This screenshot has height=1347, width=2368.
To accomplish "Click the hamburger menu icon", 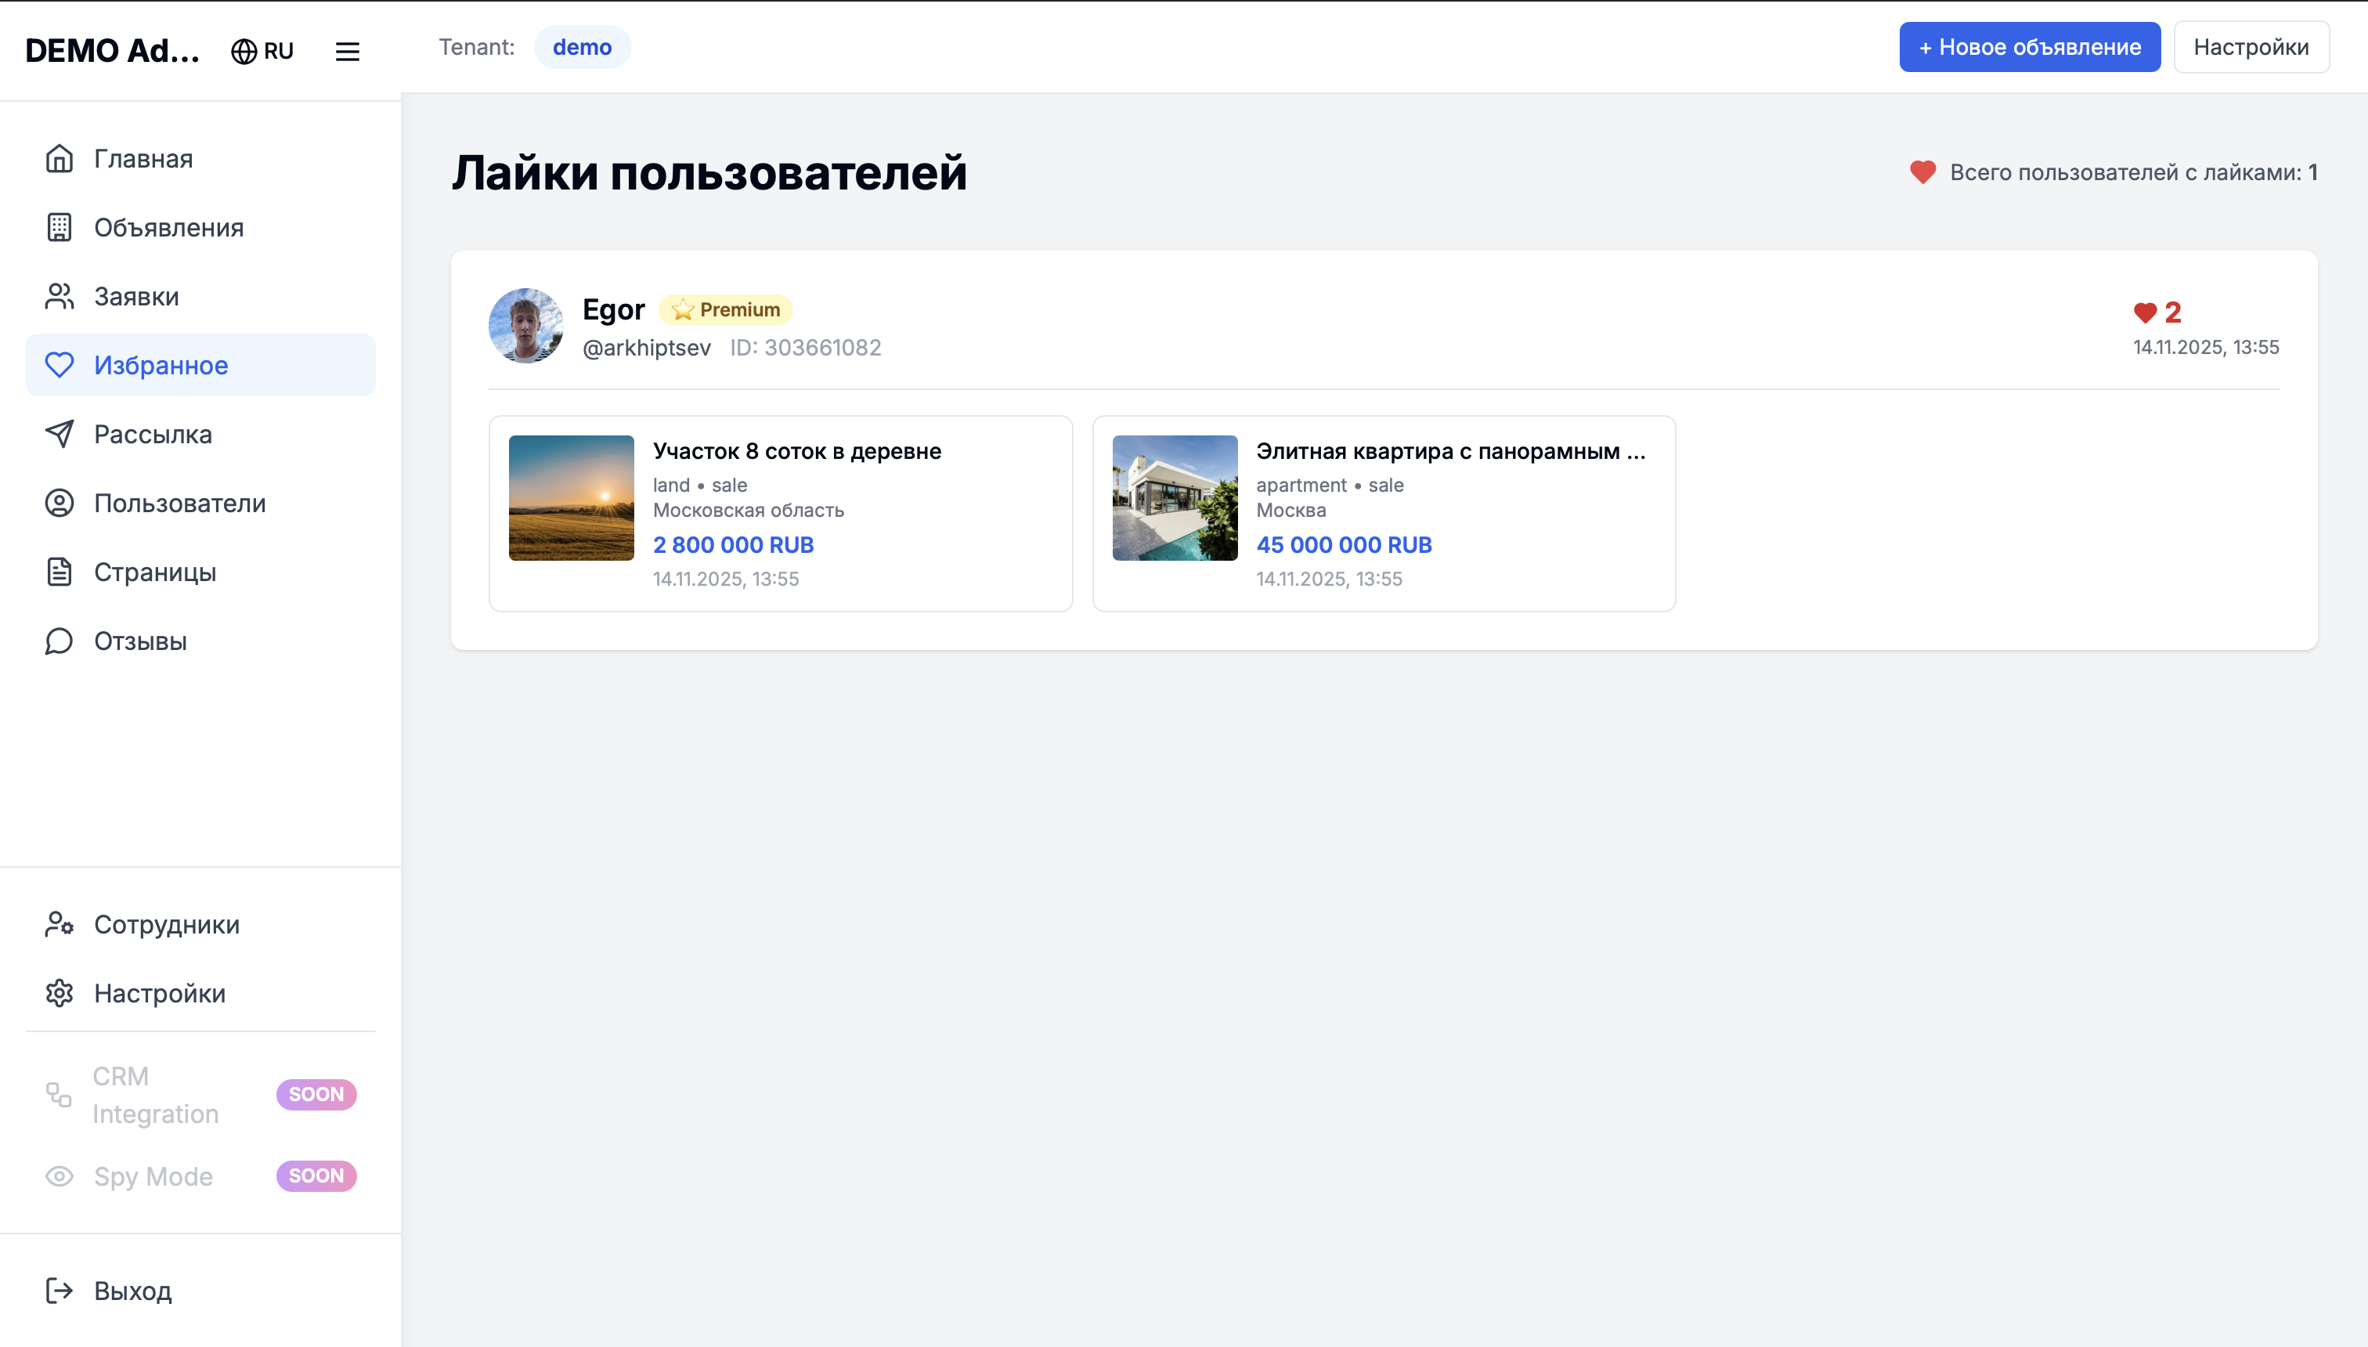I will 347,51.
